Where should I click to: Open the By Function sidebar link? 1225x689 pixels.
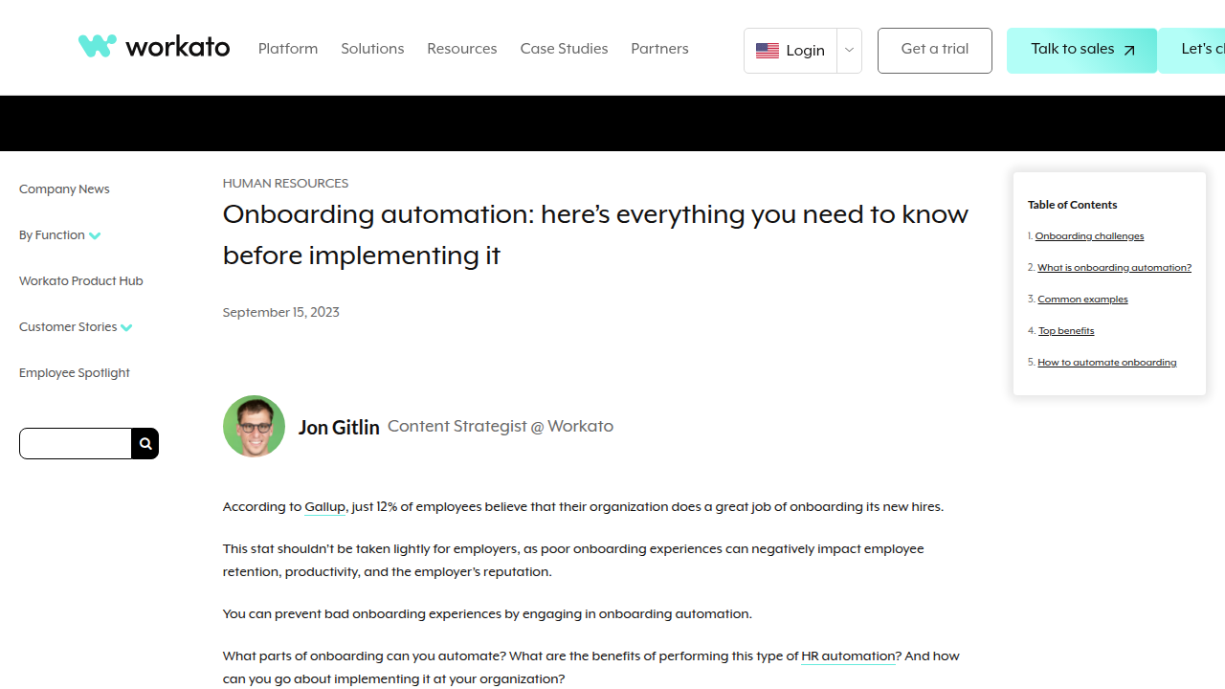pos(52,235)
